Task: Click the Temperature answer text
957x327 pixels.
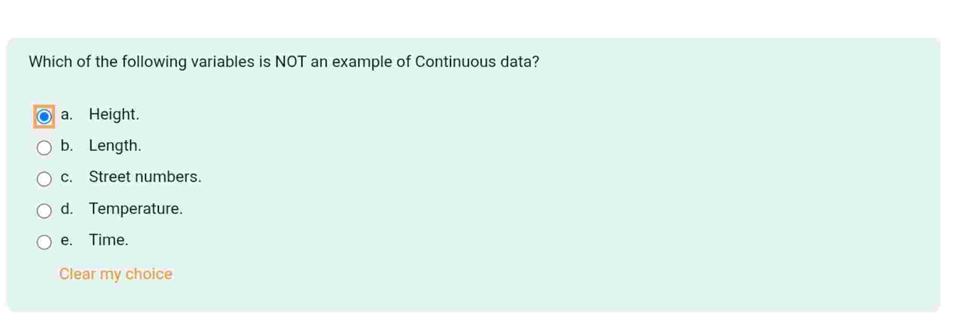Action: coord(136,209)
